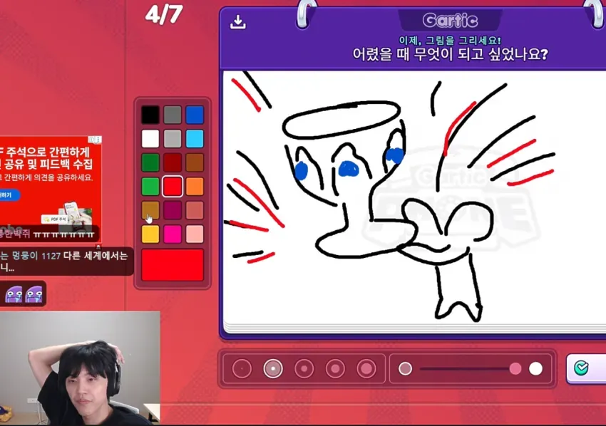
Task: Pick the orange color swatch
Action: tap(195, 187)
